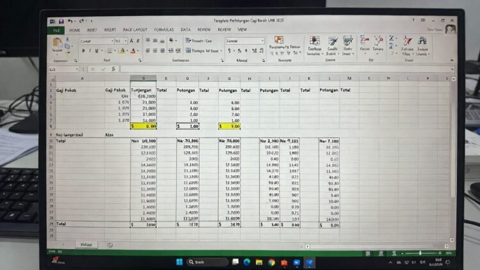Screen dimensions: 480x270
Task: Switch to the HOME tab
Action: coord(75,30)
